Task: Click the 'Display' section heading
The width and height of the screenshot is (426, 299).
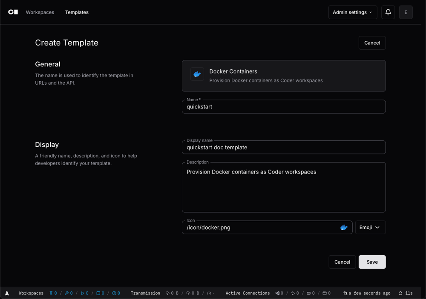Action: pyautogui.click(x=47, y=145)
